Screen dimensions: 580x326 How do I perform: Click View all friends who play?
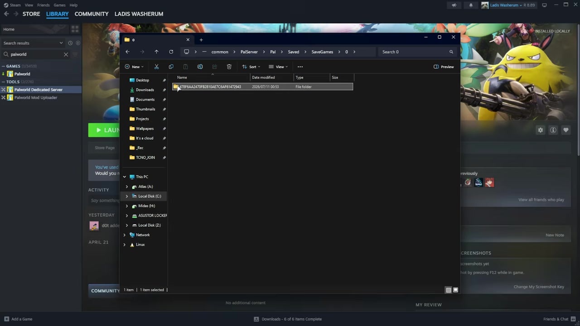[541, 200]
